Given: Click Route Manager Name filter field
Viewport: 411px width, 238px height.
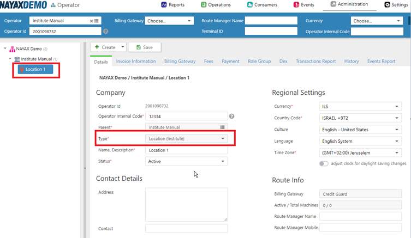Looking at the screenshot, I should point(271,21).
